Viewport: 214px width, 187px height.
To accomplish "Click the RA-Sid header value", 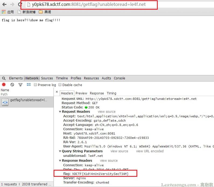I will tap(113, 138).
